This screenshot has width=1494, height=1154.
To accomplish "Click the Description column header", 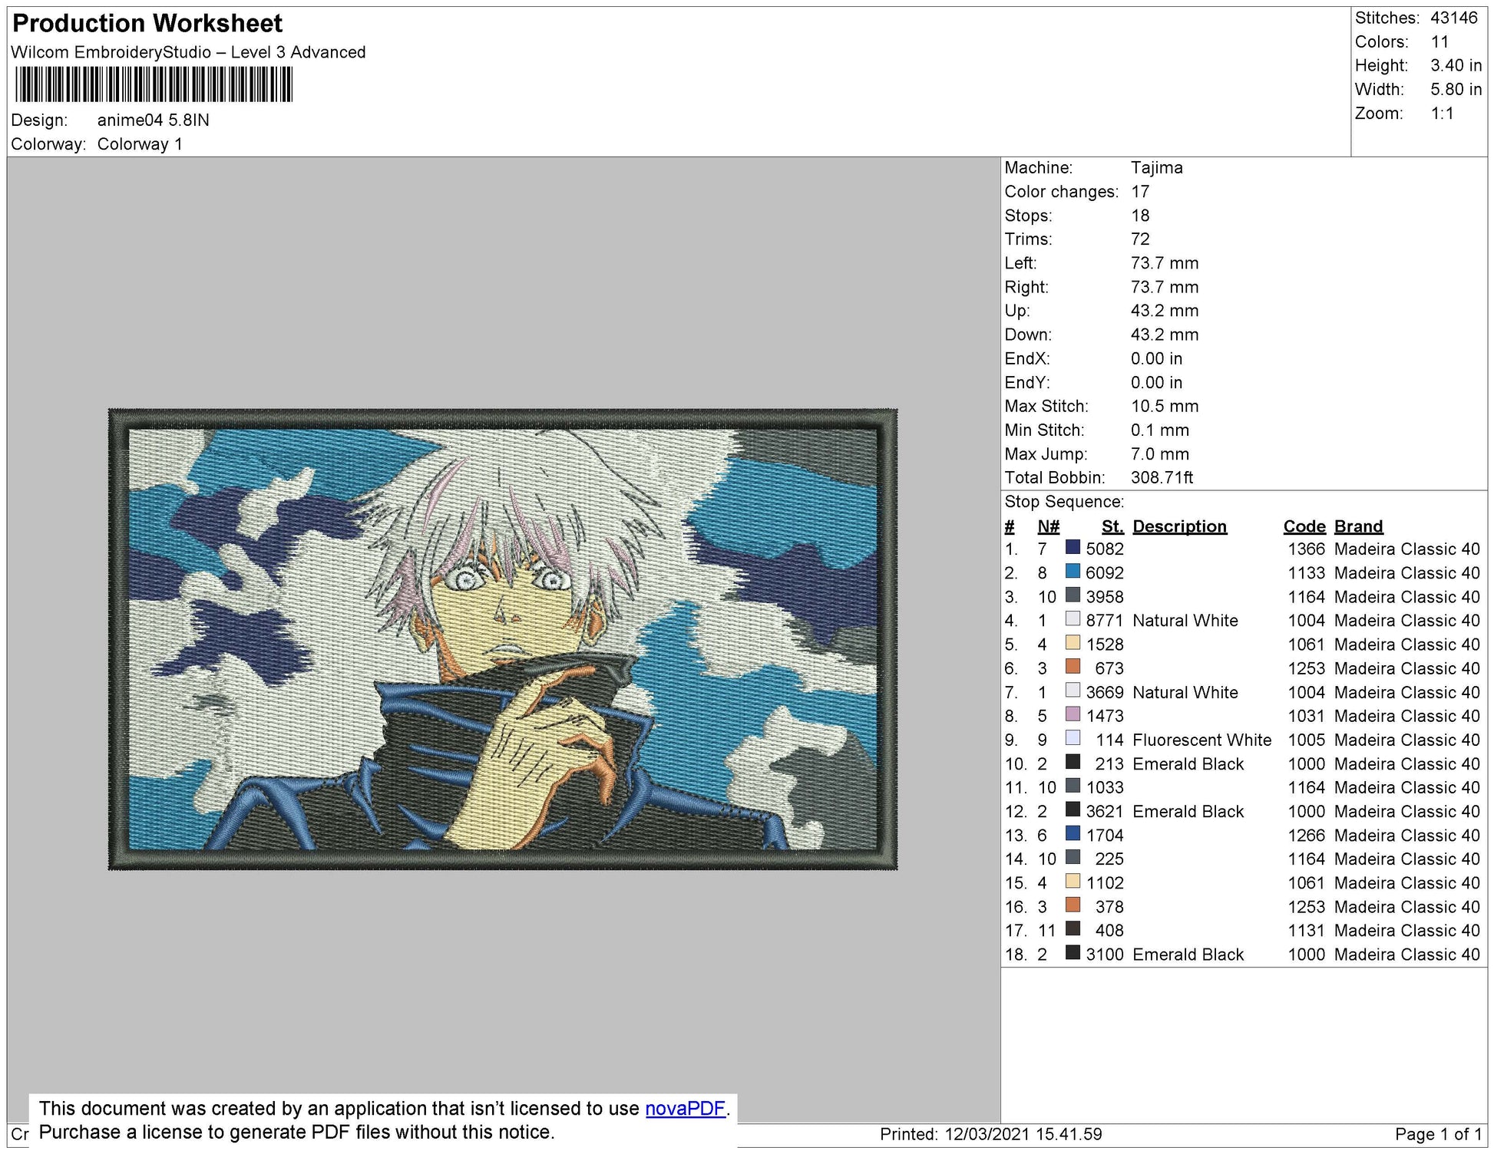I will [1179, 526].
